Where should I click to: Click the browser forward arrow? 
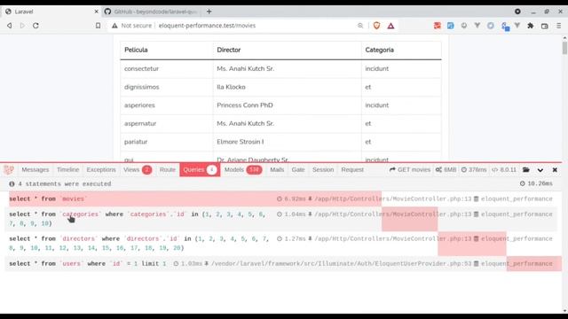tap(22, 26)
